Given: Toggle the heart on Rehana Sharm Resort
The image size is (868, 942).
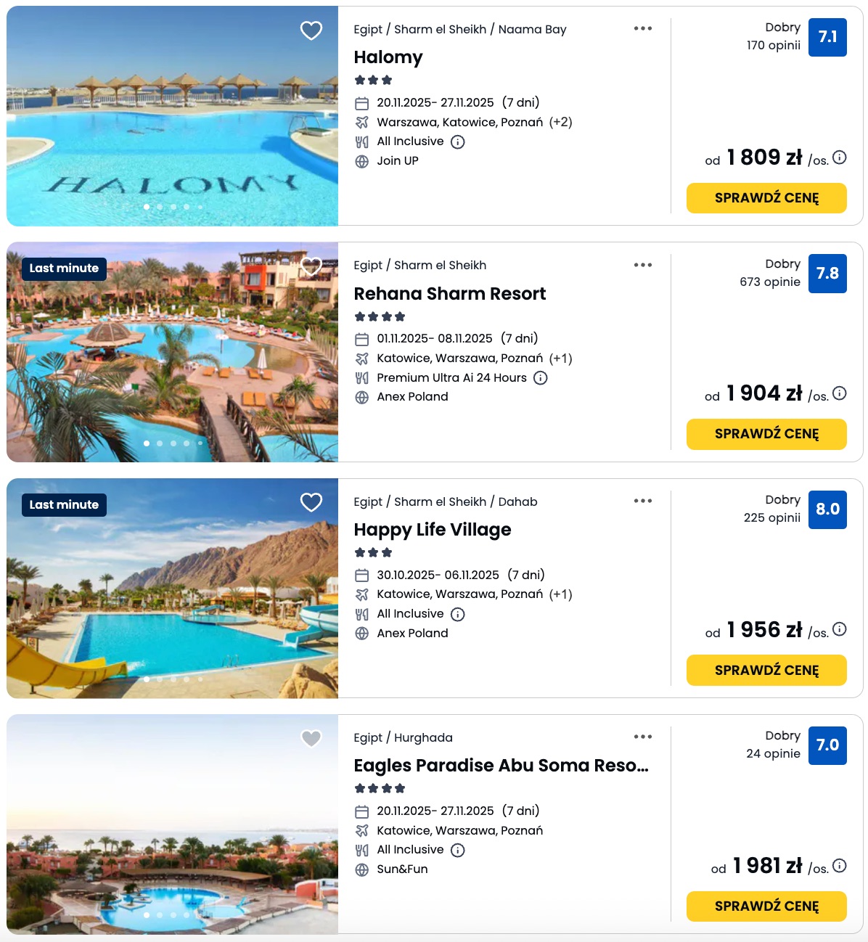Looking at the screenshot, I should pos(311,267).
